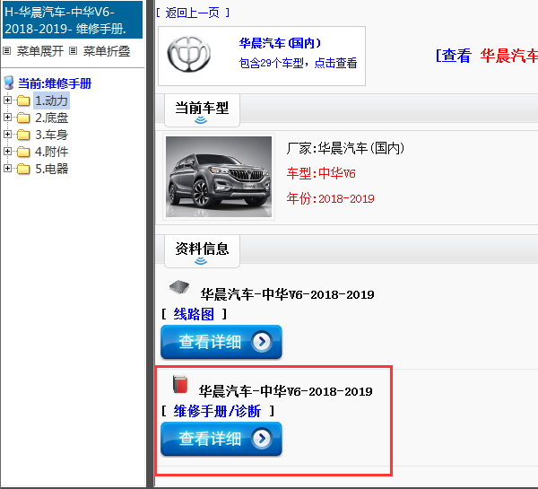Click the 中华V6 car thumbnail

coord(219,177)
